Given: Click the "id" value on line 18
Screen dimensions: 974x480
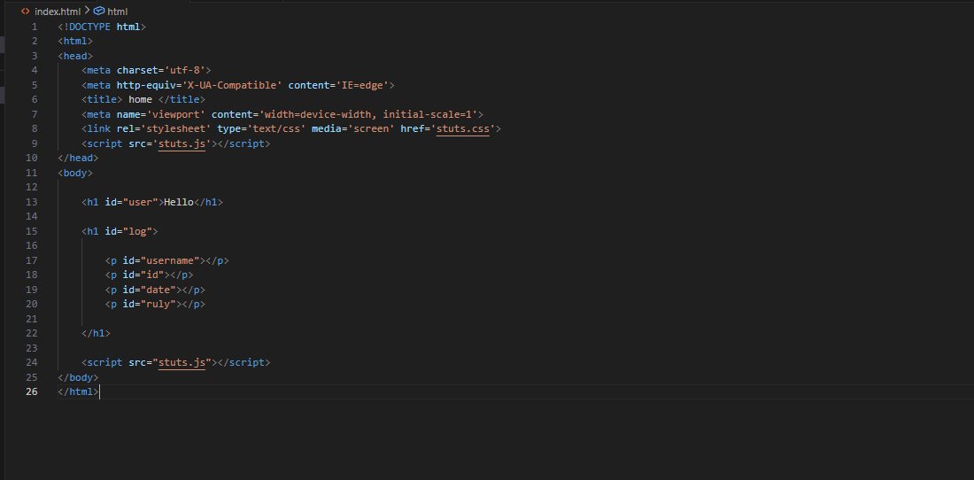Looking at the screenshot, I should point(152,275).
